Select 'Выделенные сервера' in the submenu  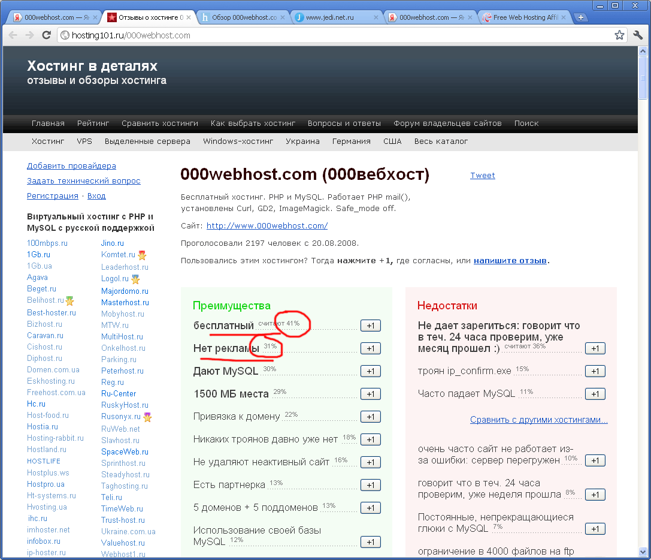[x=147, y=141]
